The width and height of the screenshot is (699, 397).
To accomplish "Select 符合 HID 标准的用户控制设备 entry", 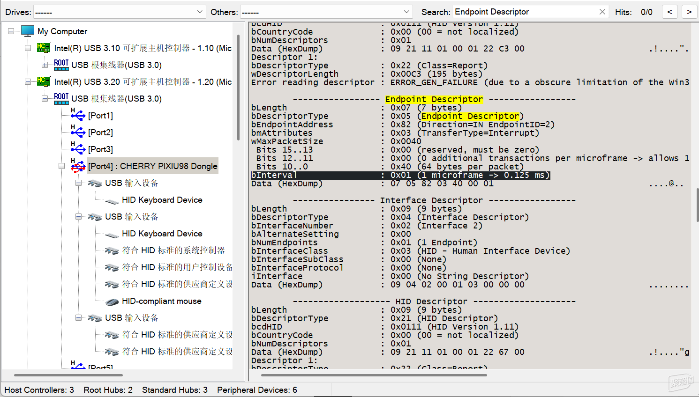I will point(177,267).
